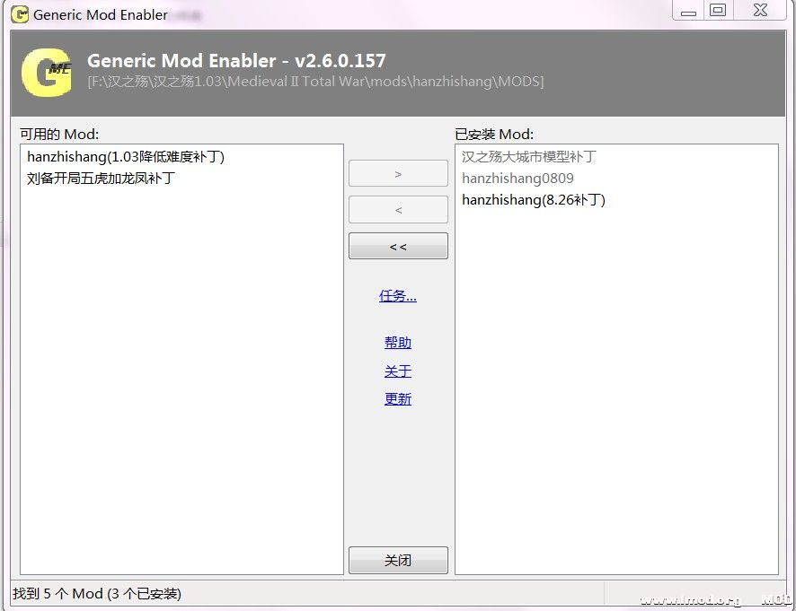Select 刘备开局五虎加龙凤补丁 in available mods

101,178
